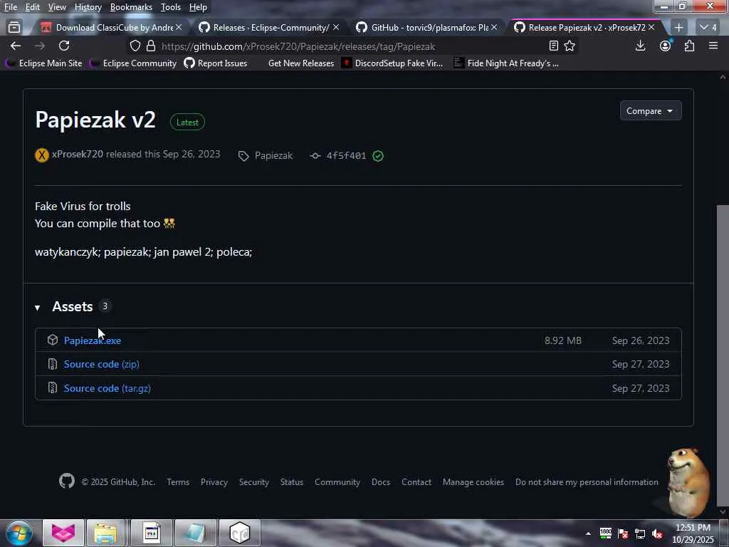The height and width of the screenshot is (547, 729).
Task: Open the Tools menu
Action: (x=171, y=7)
